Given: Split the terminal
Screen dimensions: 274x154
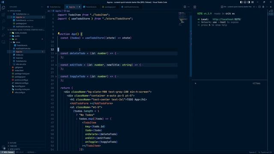Looking at the screenshot, I should coord(259,7).
